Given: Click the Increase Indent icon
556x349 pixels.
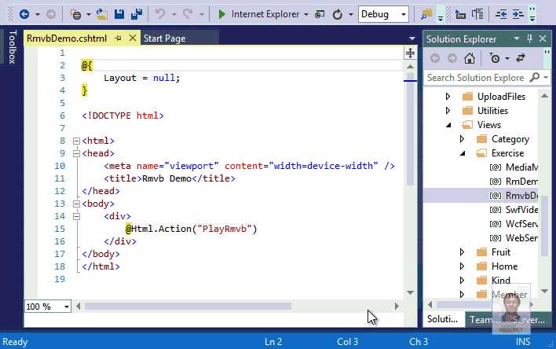Looking at the screenshot, I should 518,14.
